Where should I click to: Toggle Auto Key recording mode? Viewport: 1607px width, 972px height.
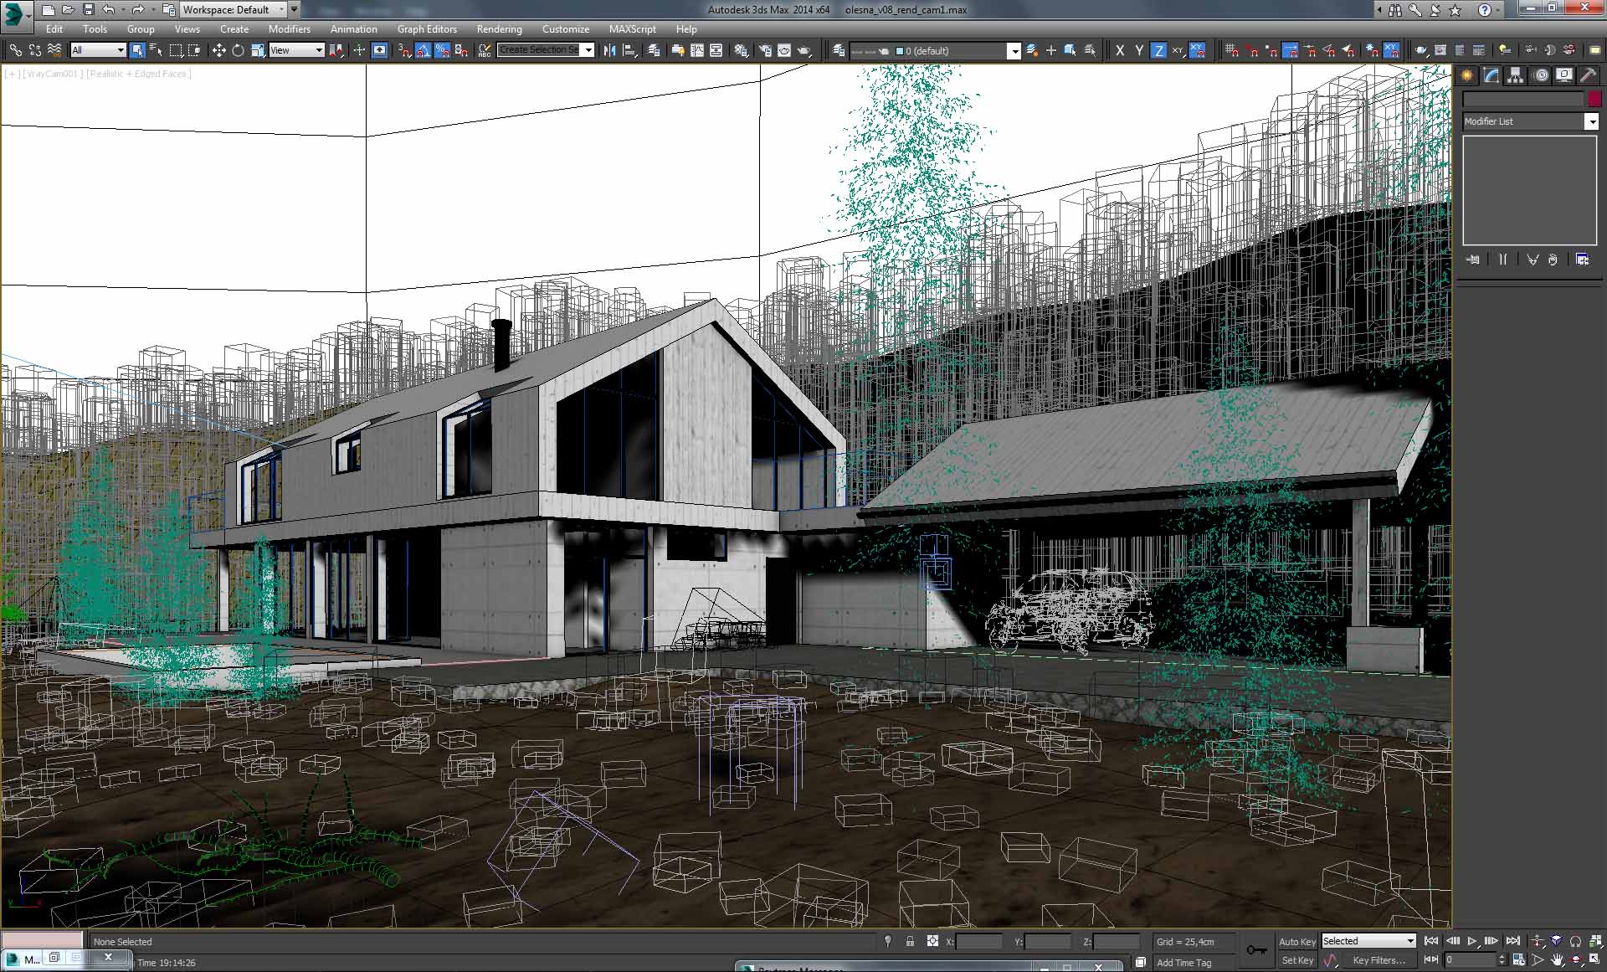pos(1295,941)
